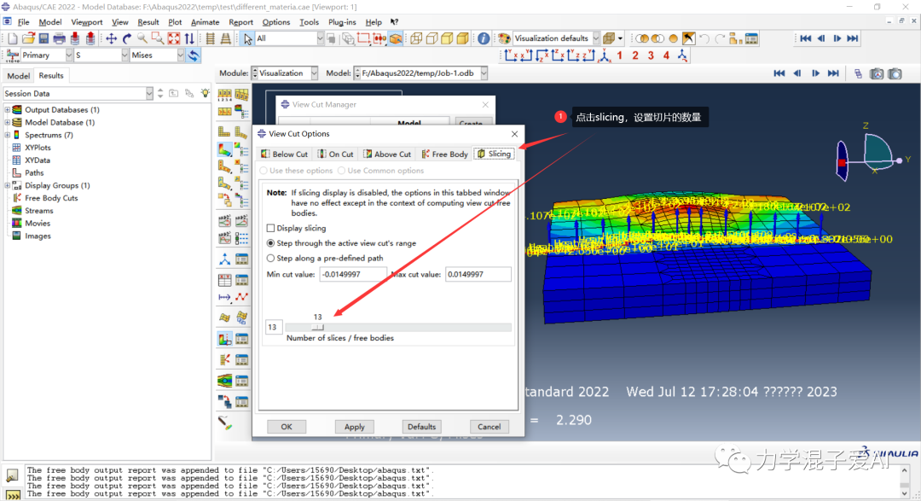Screen dimensions: 921x501
Task: Click the color palette icon
Action: click(x=504, y=38)
